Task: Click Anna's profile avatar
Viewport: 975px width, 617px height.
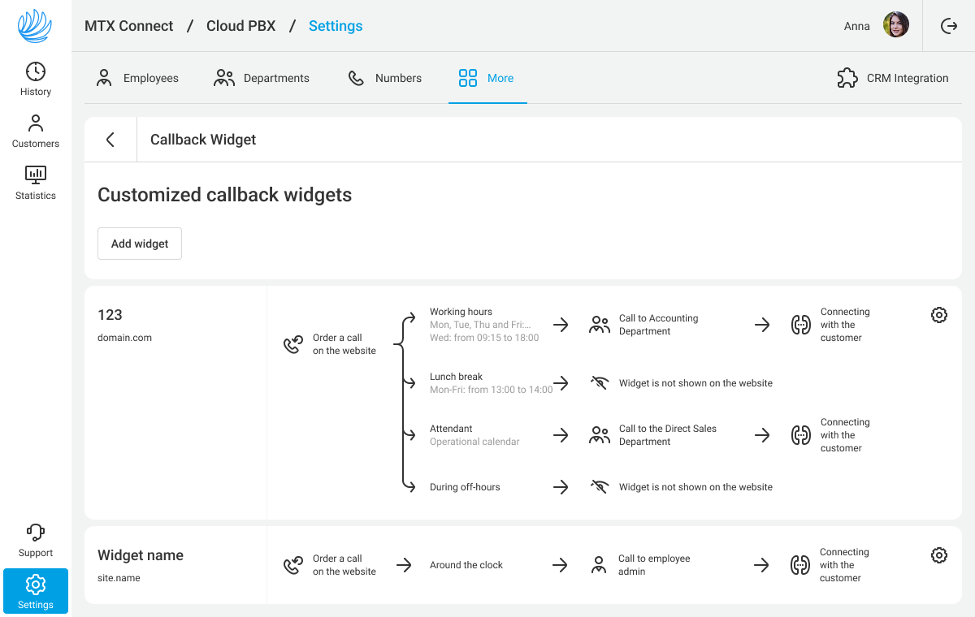Action: (x=896, y=25)
